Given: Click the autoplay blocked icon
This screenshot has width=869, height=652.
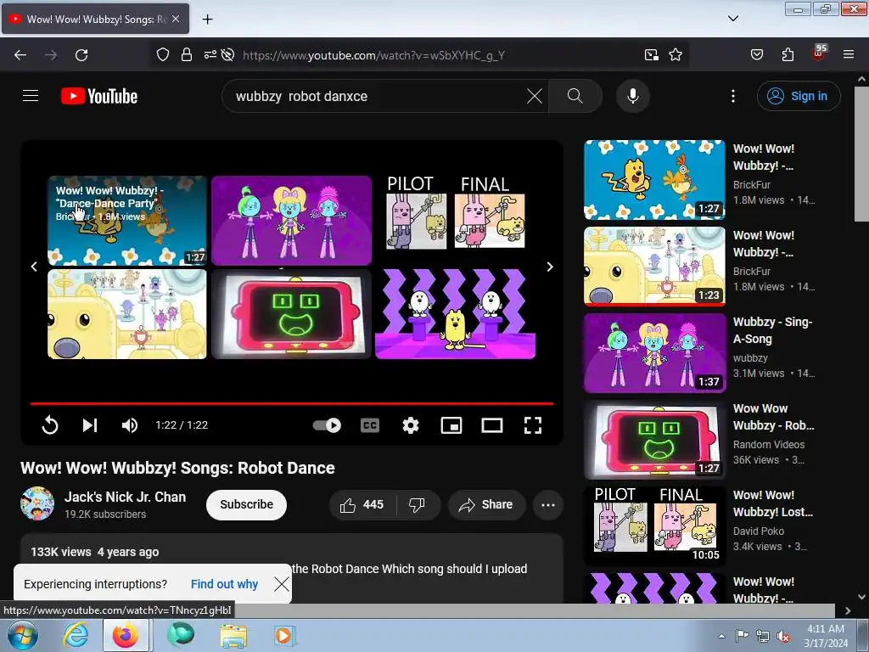Looking at the screenshot, I should point(227,55).
